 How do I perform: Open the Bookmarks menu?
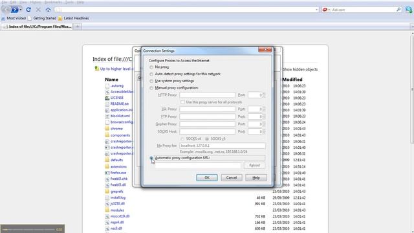(x=53, y=2)
